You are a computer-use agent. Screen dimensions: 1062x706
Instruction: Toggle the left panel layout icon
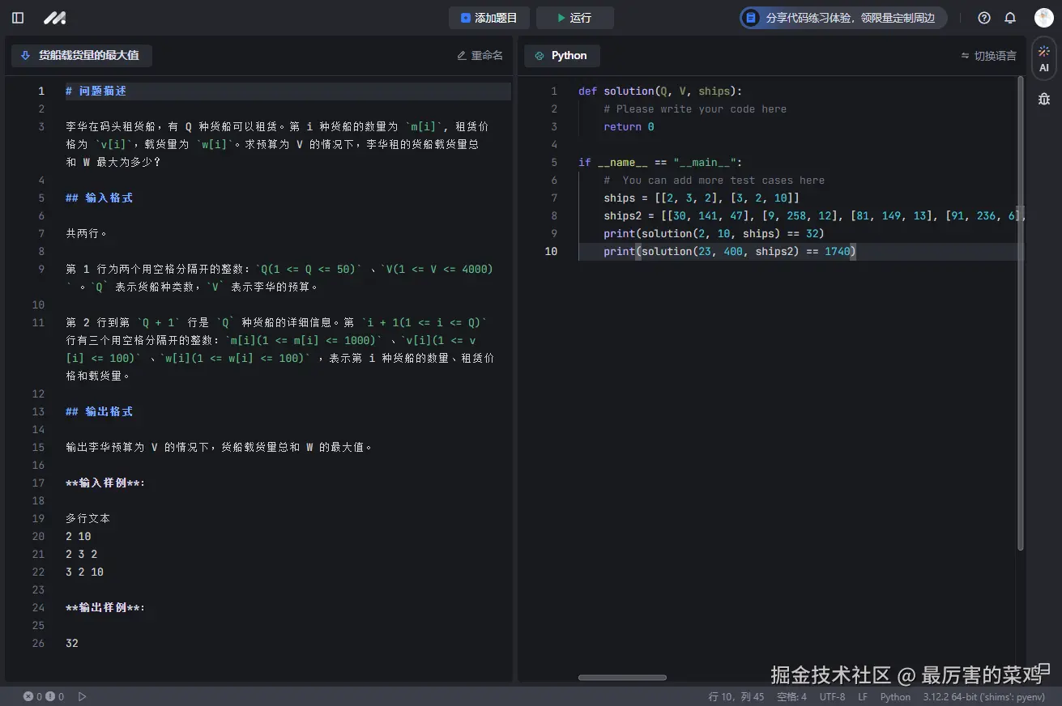coord(17,17)
